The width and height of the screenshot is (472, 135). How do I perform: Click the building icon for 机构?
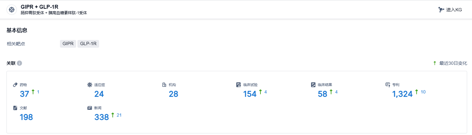(x=164, y=85)
